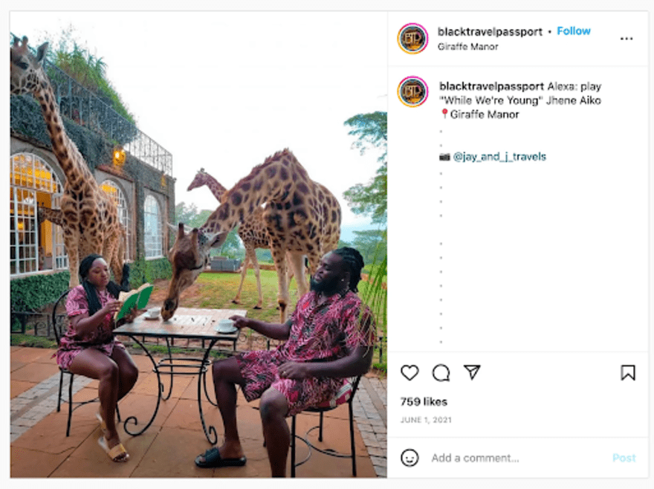
Task: Save the post with the bookmark icon
Action: [x=628, y=374]
